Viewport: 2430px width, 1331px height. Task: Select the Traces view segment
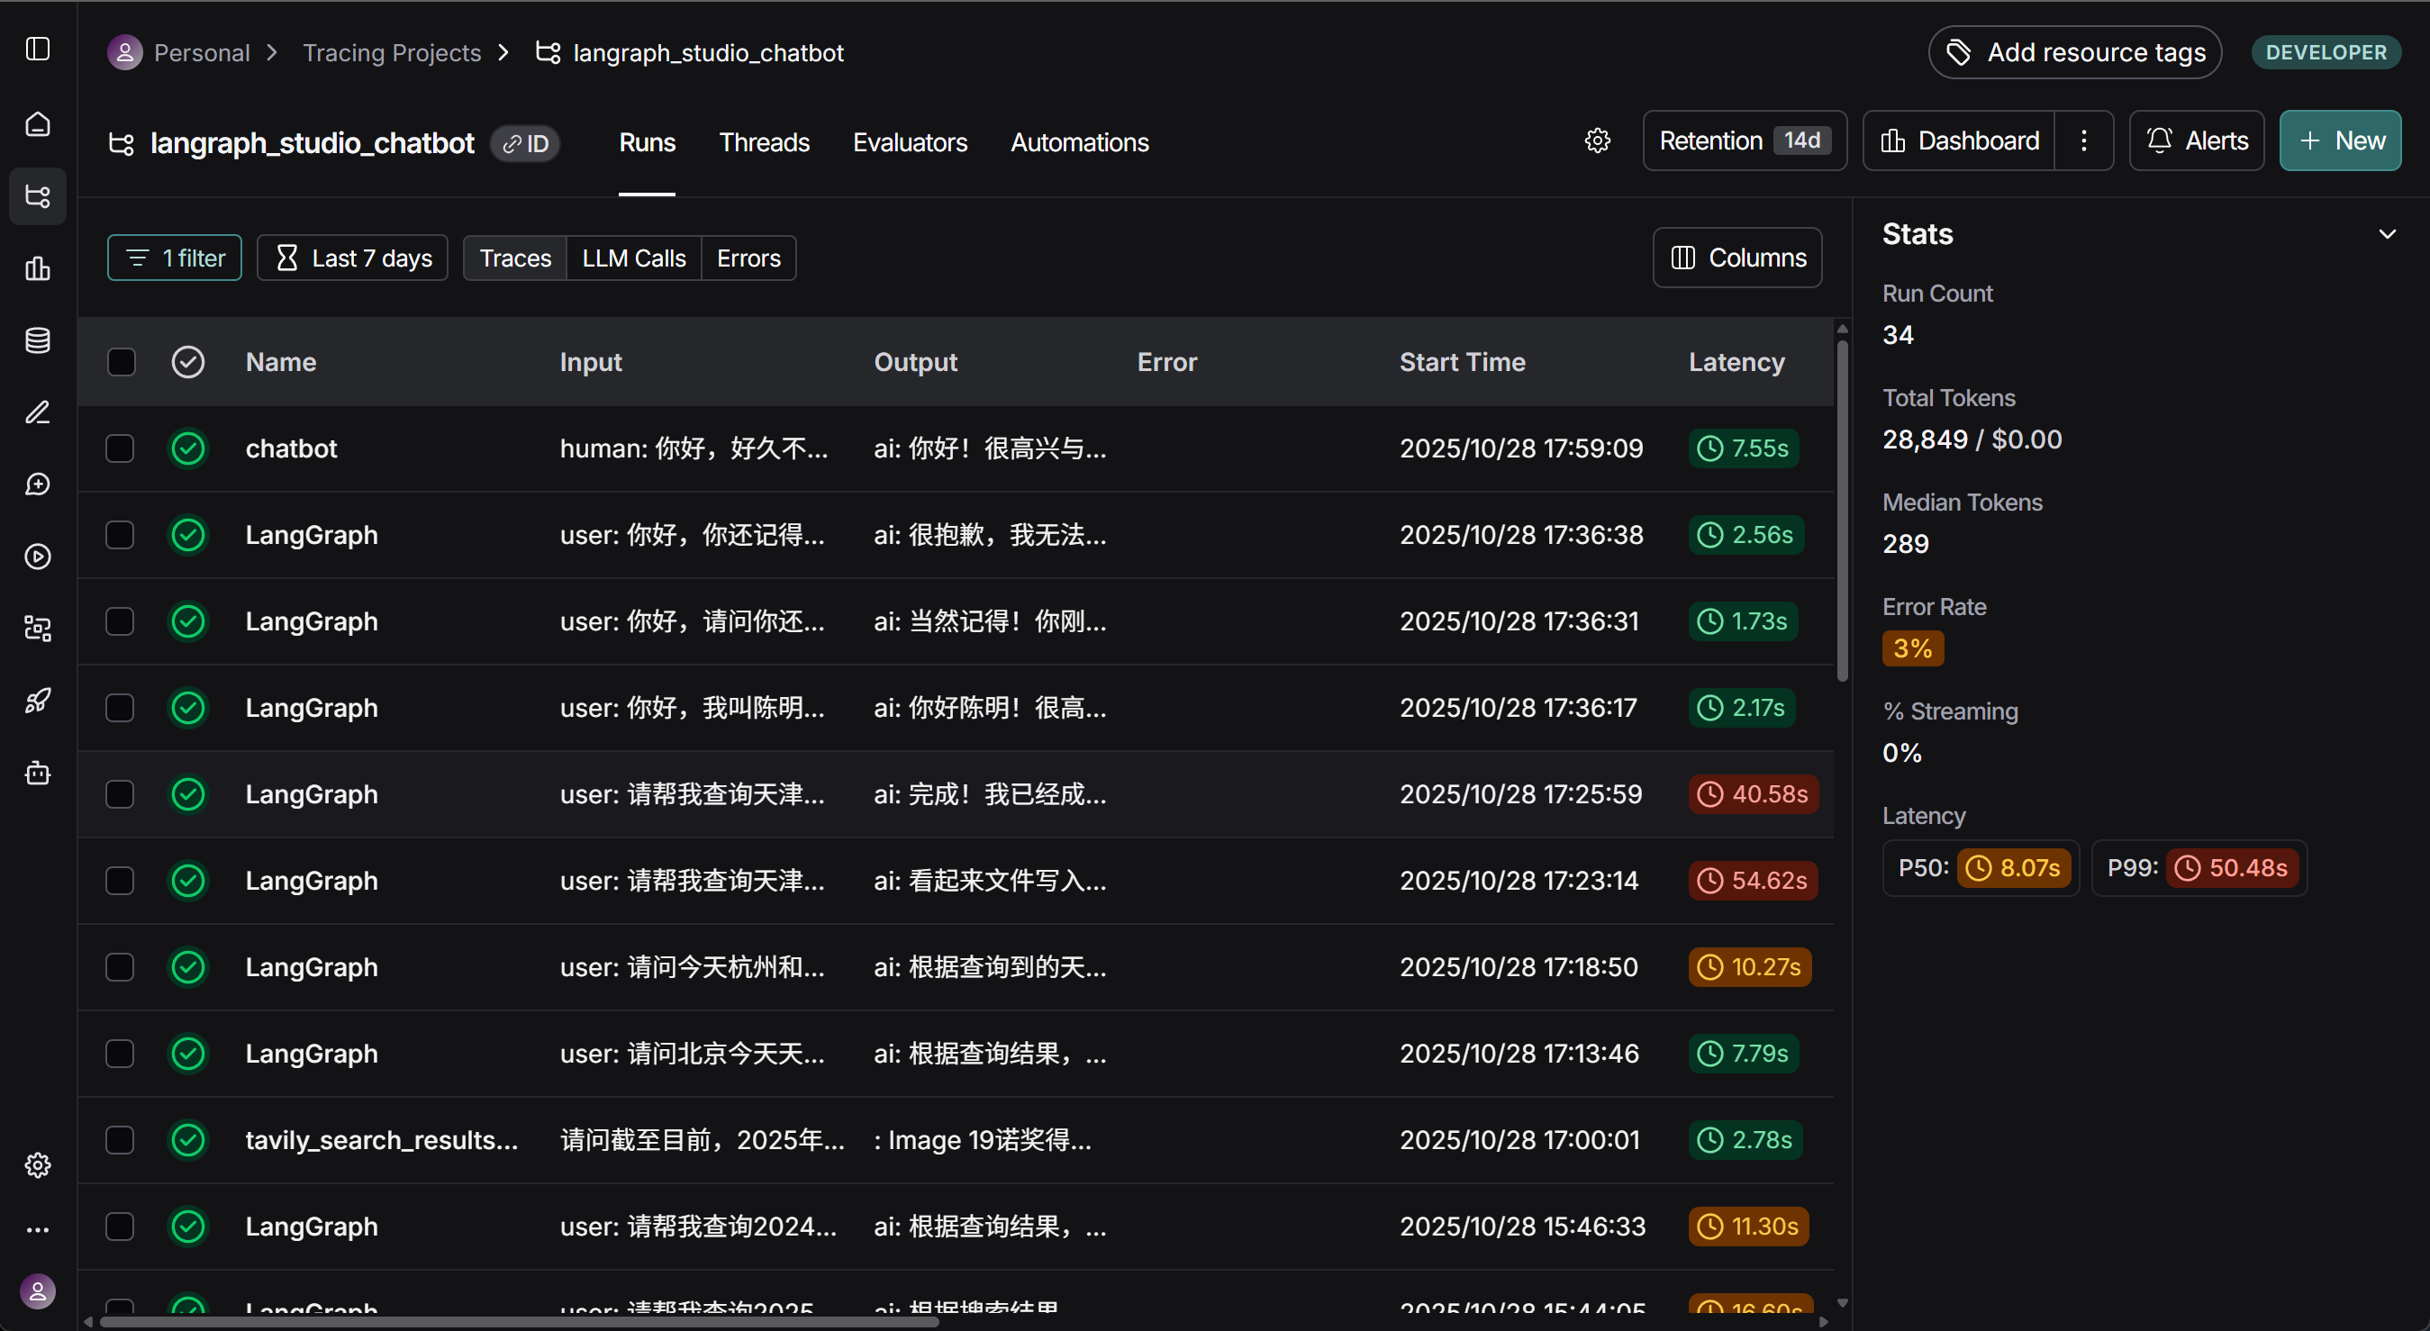coord(515,258)
